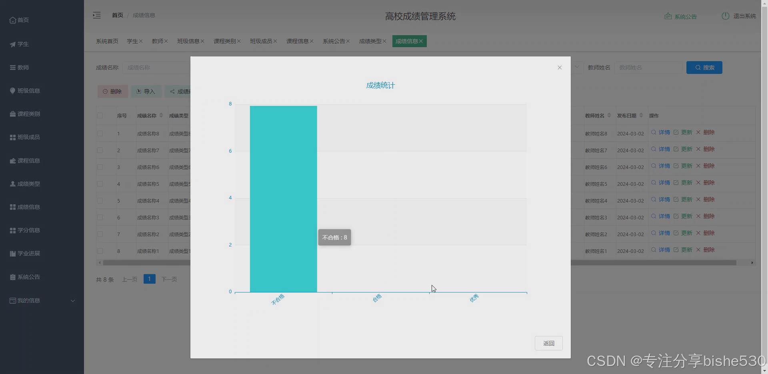Click 删除 for 教师姓名6 row
The image size is (768, 374).
pos(705,166)
